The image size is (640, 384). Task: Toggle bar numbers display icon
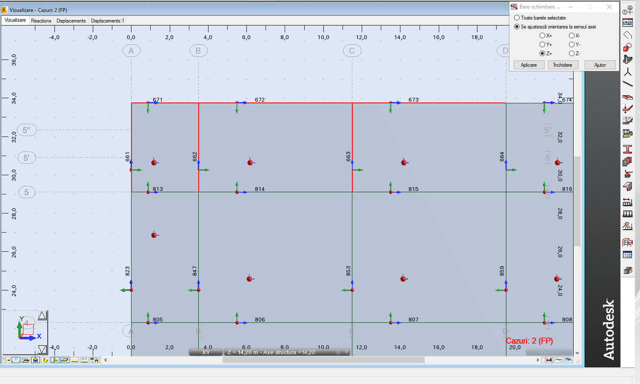16,360
